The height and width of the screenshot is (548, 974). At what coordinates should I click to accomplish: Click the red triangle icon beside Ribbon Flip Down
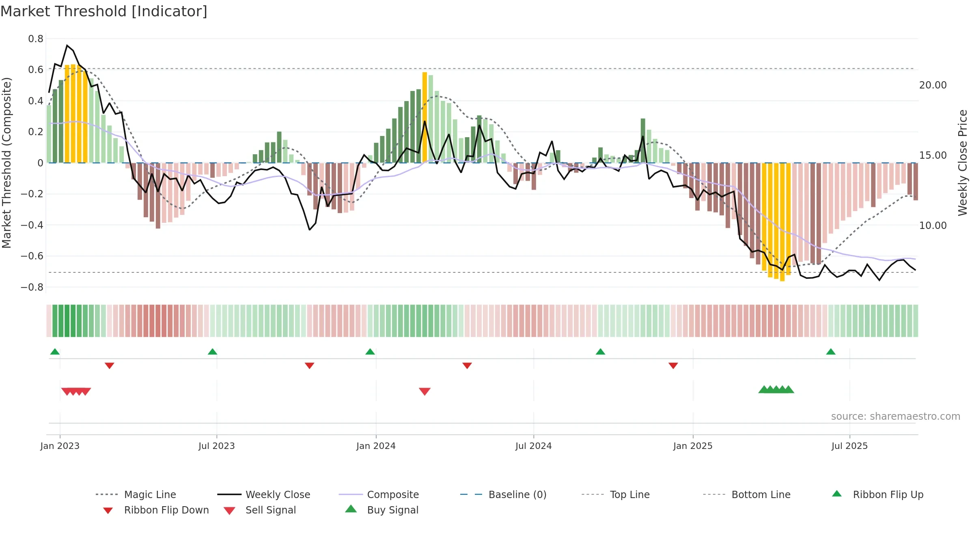coord(108,511)
